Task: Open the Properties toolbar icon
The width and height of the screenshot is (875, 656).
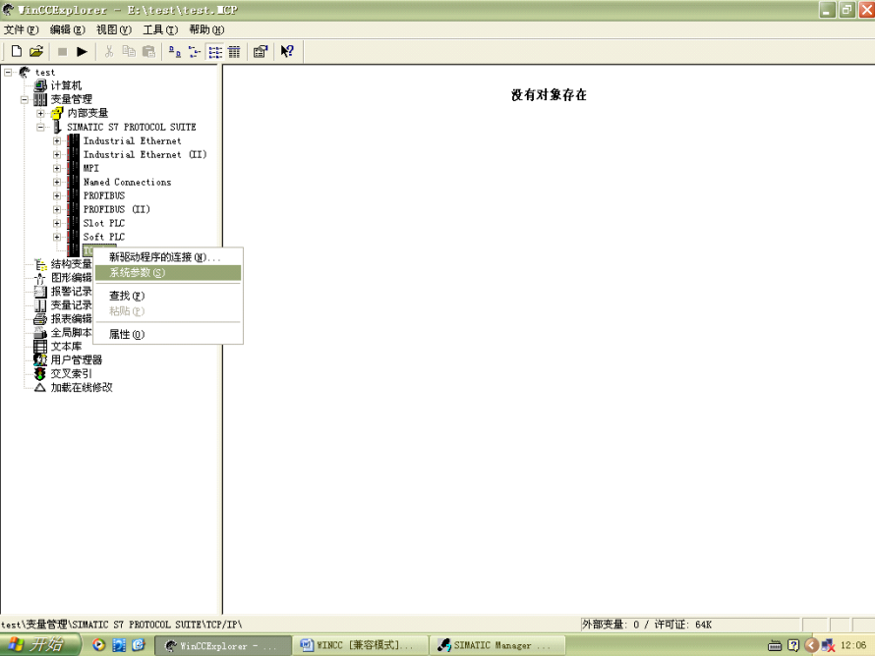Action: click(x=261, y=52)
